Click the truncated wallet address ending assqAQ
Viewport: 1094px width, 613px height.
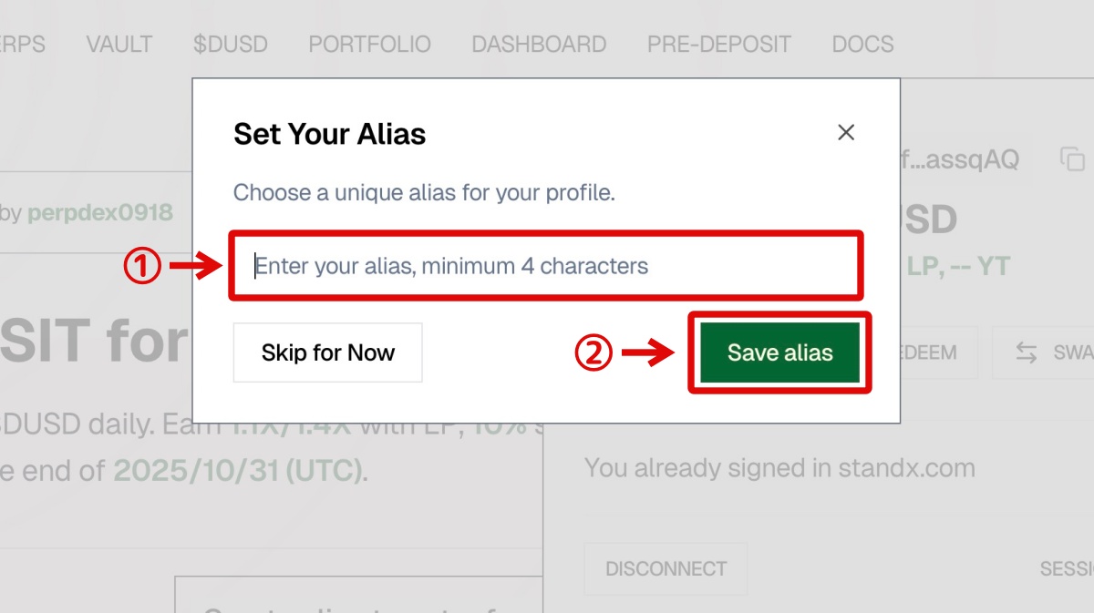[x=968, y=159]
